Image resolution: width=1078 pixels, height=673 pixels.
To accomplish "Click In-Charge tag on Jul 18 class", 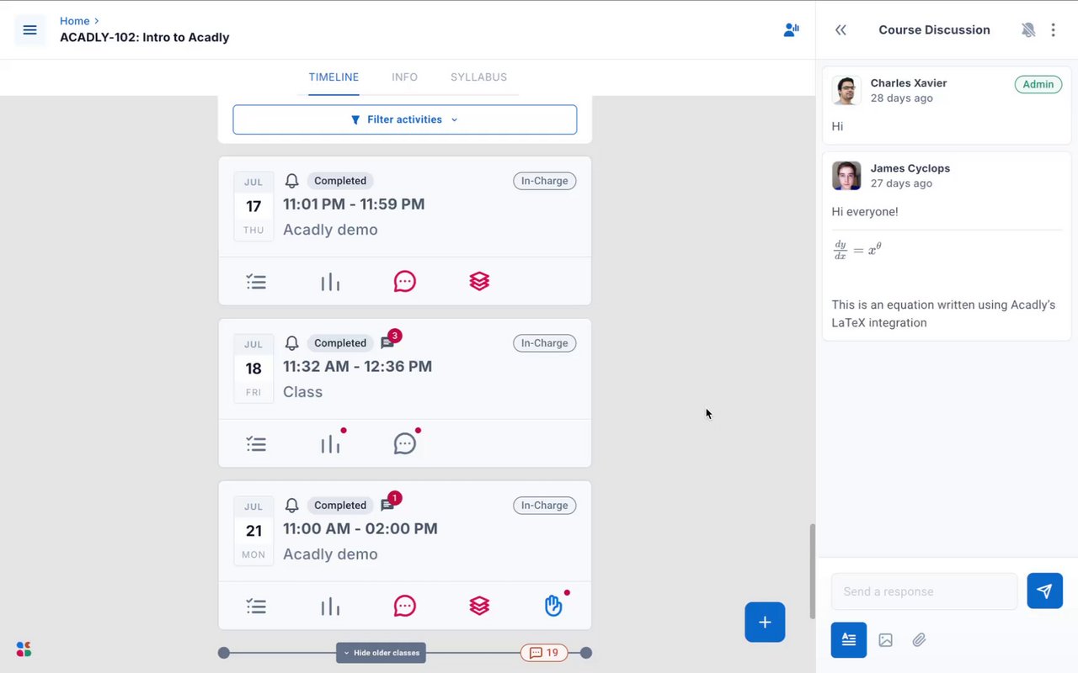I will (x=545, y=343).
